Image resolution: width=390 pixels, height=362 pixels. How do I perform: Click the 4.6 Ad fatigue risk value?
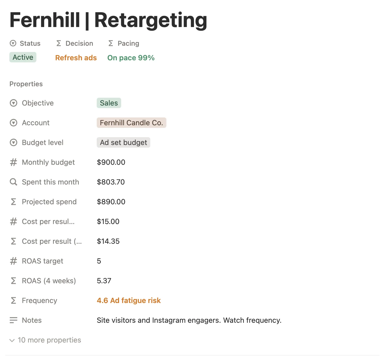coord(129,301)
